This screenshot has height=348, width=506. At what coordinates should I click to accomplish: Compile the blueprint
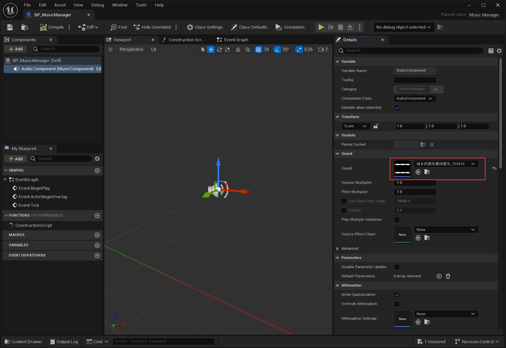(51, 28)
